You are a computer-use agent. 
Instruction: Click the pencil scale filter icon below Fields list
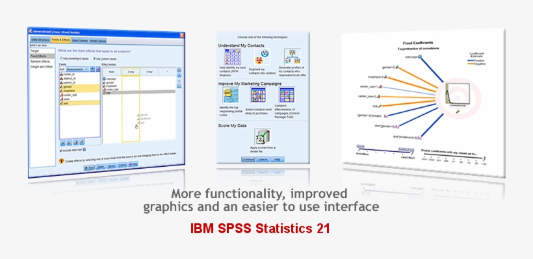(82, 142)
